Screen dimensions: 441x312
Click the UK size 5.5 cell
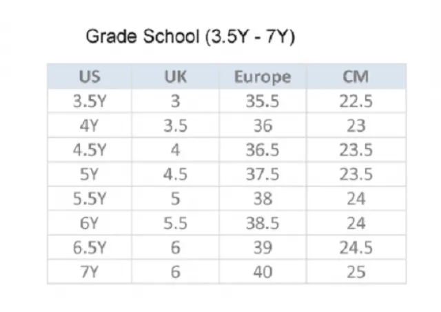[x=175, y=223]
